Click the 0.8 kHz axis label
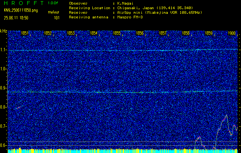The width and height of the screenshot is (241, 153). (x=3, y=107)
